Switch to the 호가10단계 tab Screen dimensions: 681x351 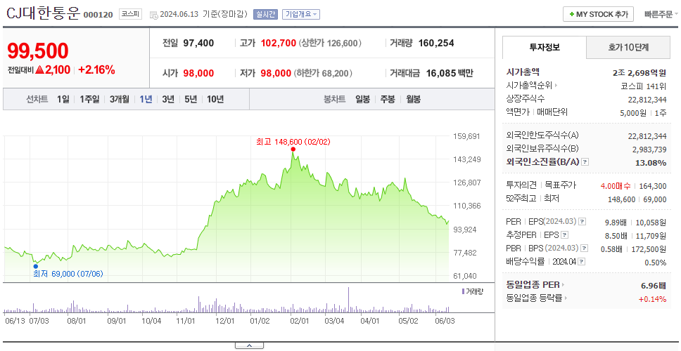(628, 48)
